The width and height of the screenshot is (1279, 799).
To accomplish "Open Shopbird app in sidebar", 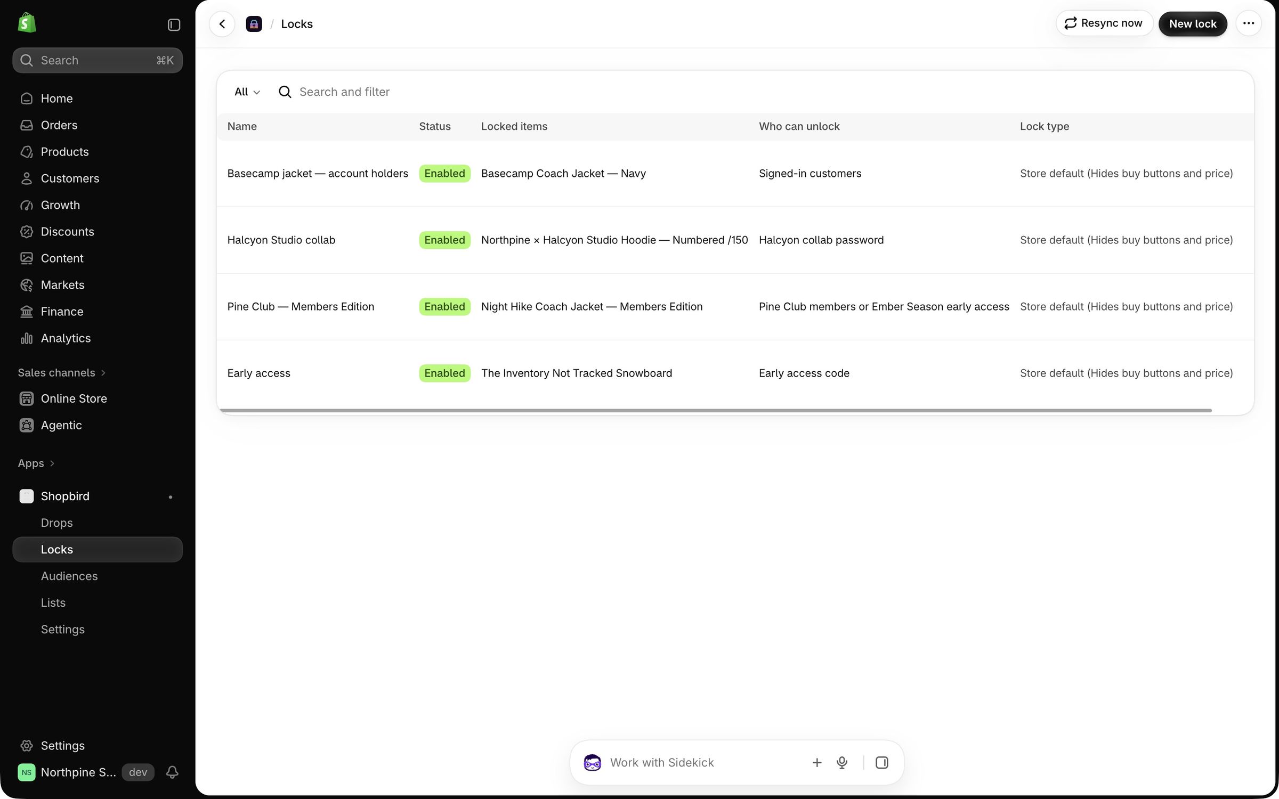I will [x=98, y=496].
